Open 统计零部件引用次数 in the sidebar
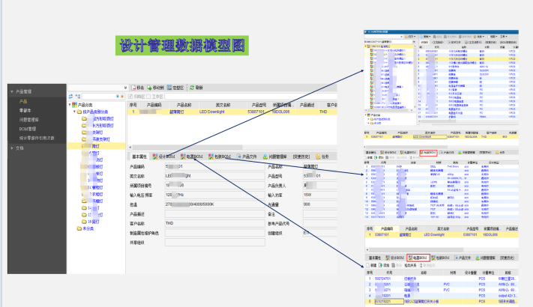Screen dimensions: 533x307 point(37,138)
